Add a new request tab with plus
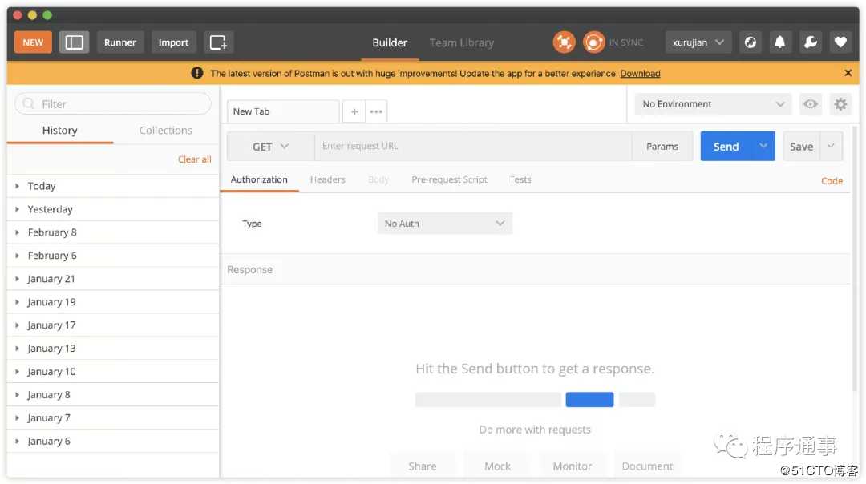Image resolution: width=866 pixels, height=484 pixels. point(354,111)
